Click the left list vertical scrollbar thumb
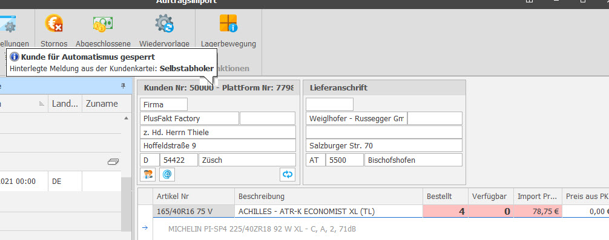Image resolution: width=609 pixels, height=240 pixels. [x=127, y=204]
